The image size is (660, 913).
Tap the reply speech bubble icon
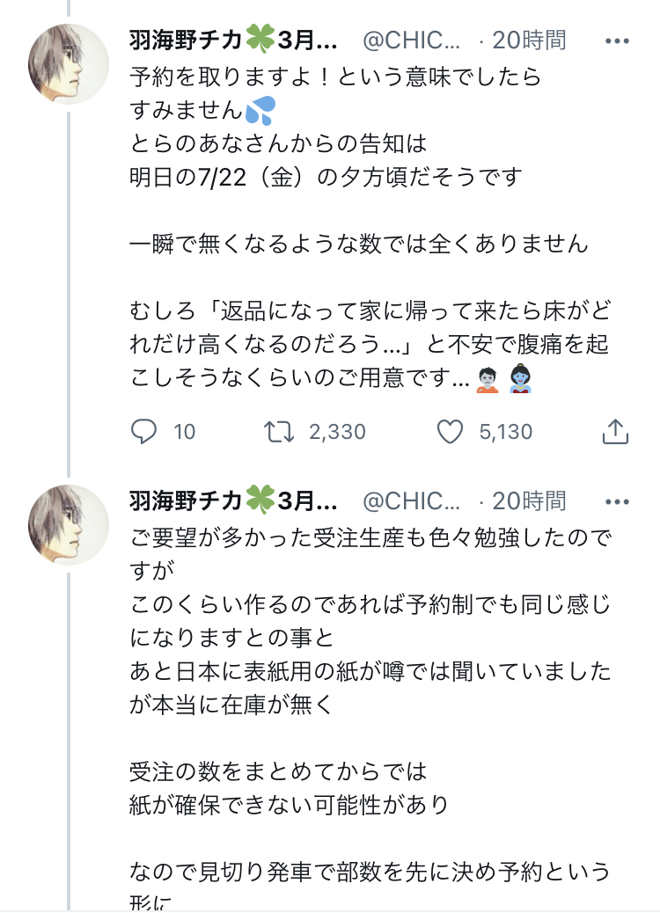pos(143,432)
